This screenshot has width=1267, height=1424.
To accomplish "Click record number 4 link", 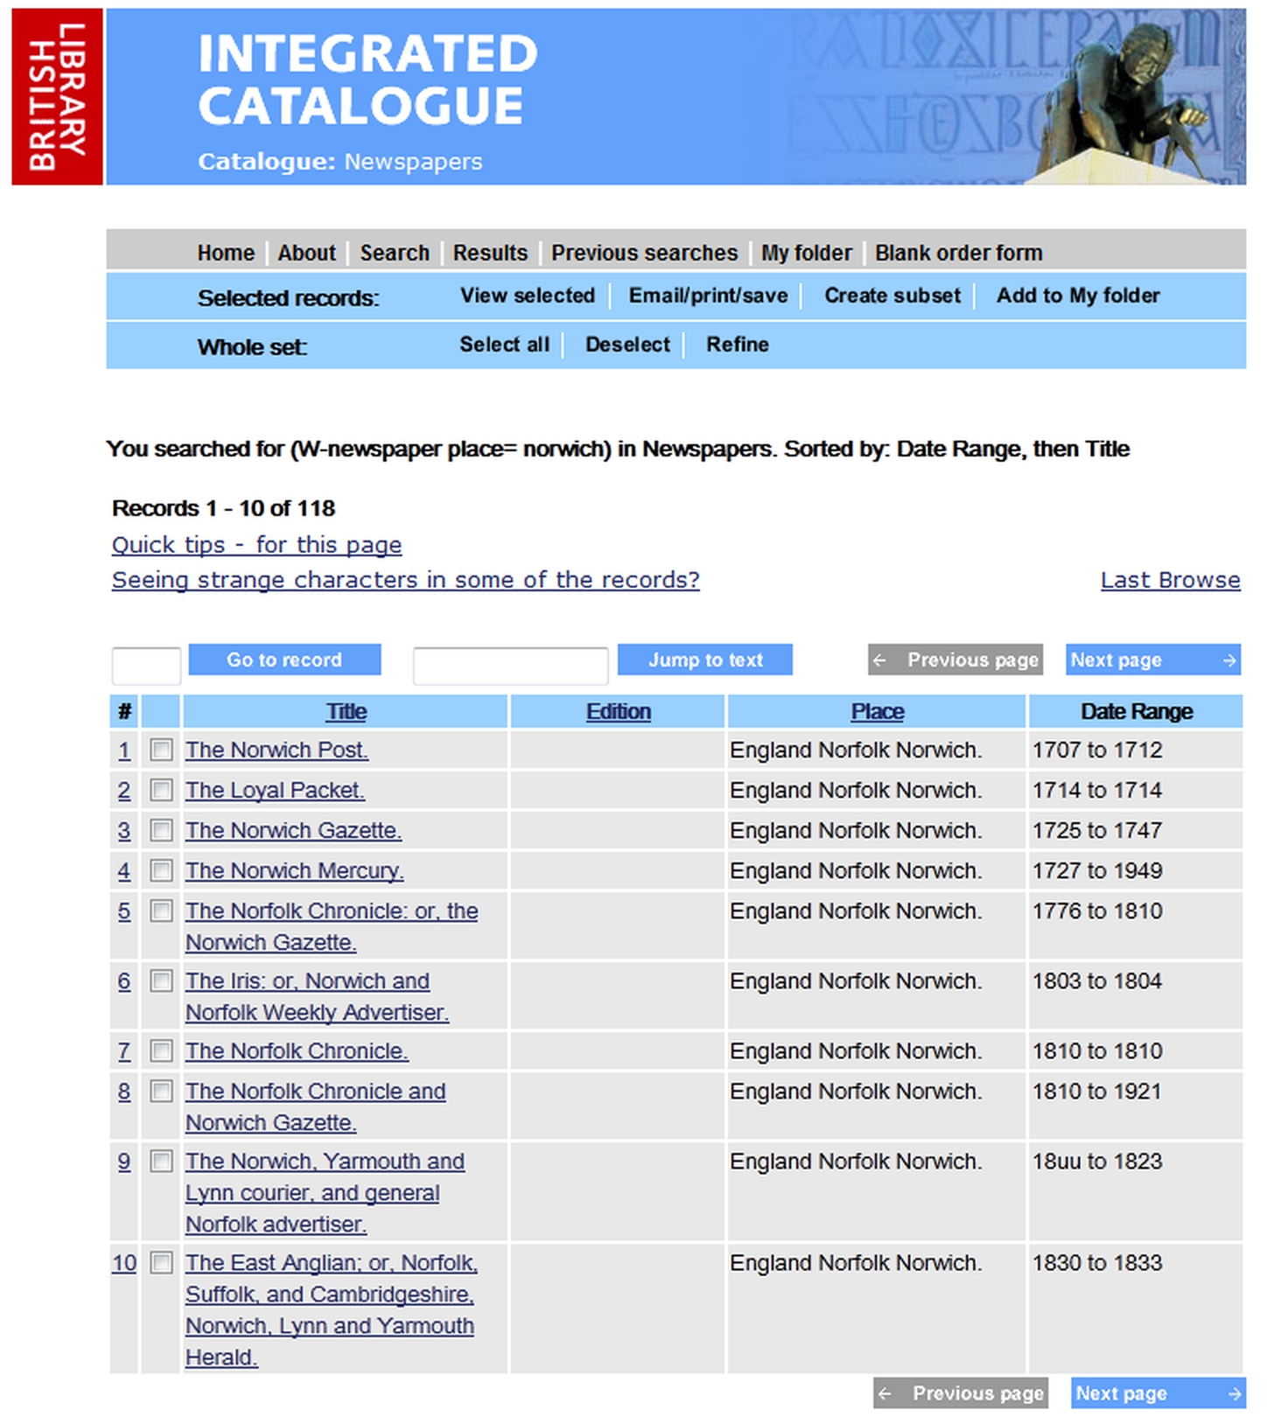I will [x=124, y=870].
